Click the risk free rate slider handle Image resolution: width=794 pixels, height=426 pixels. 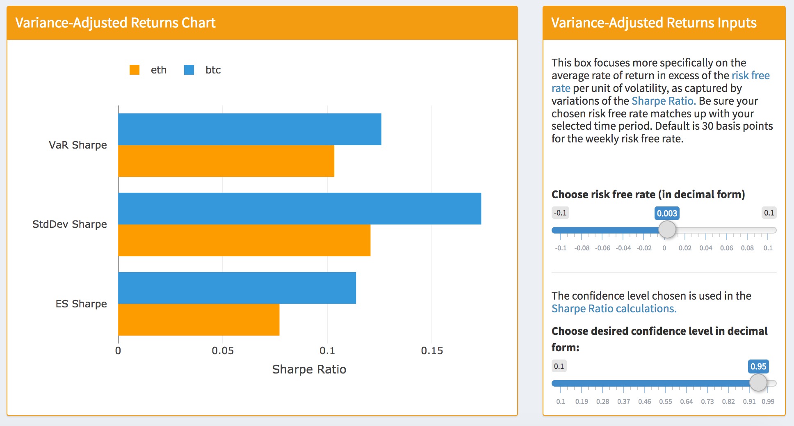(667, 229)
